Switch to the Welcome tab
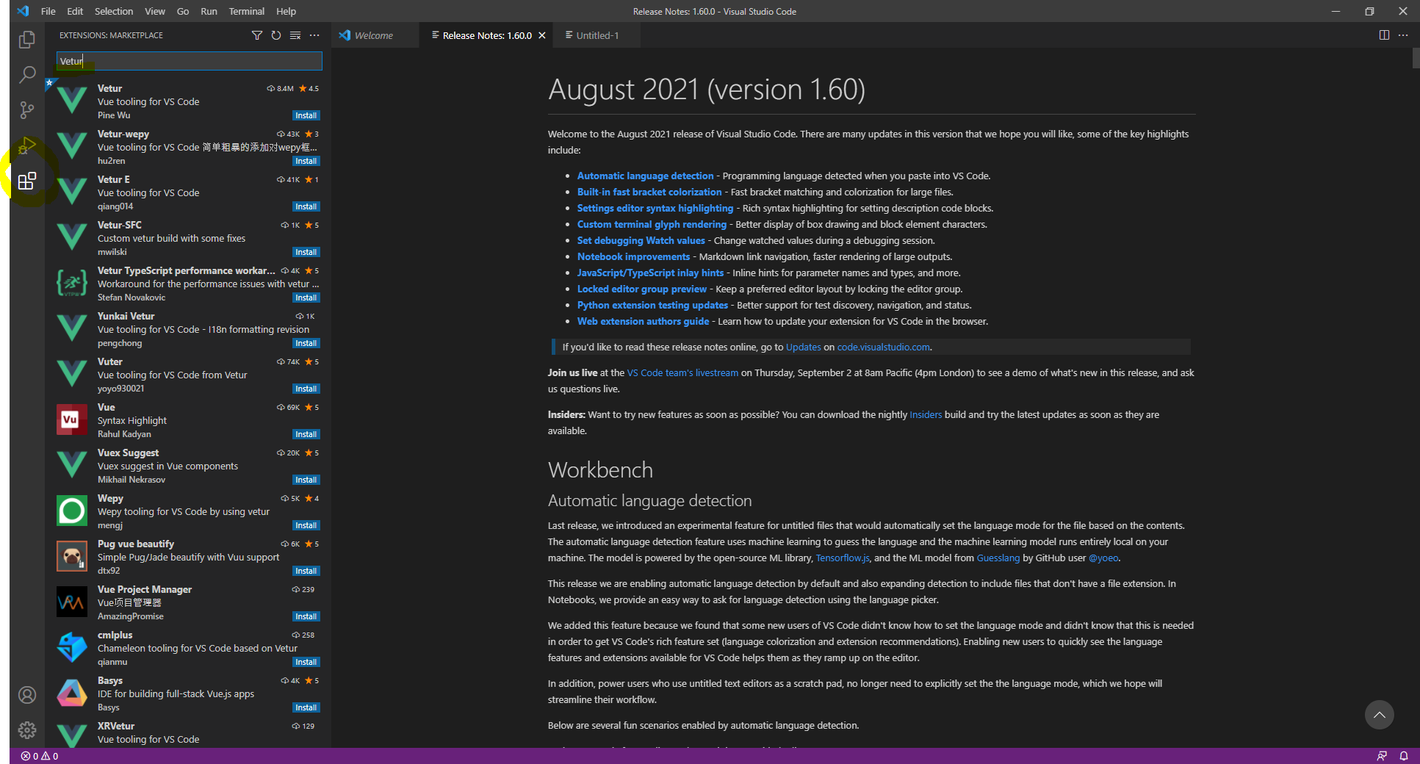1420x764 pixels. pyautogui.click(x=375, y=35)
